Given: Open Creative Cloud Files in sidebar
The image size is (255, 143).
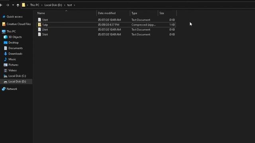Looking at the screenshot, I should pyautogui.click(x=19, y=24).
